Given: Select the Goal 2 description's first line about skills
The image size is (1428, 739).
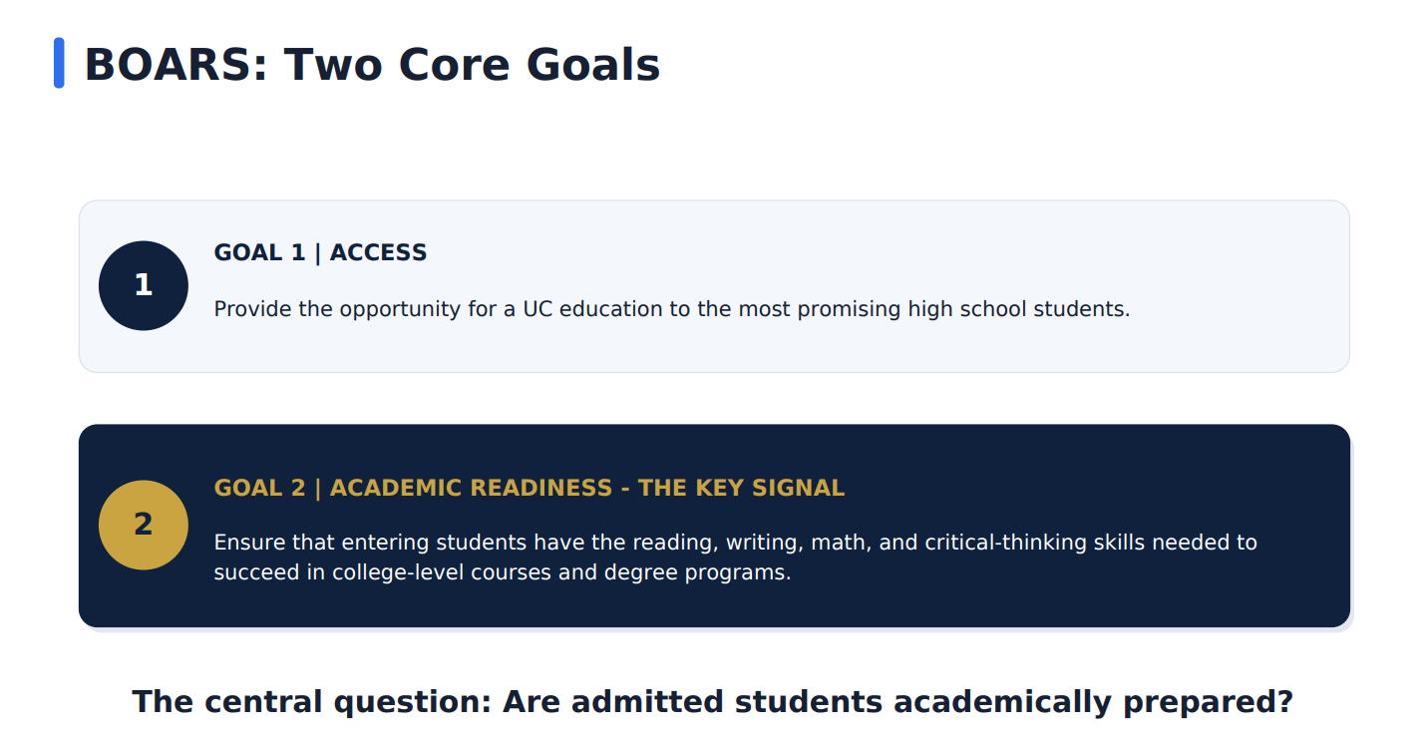Looking at the screenshot, I should coord(736,543).
